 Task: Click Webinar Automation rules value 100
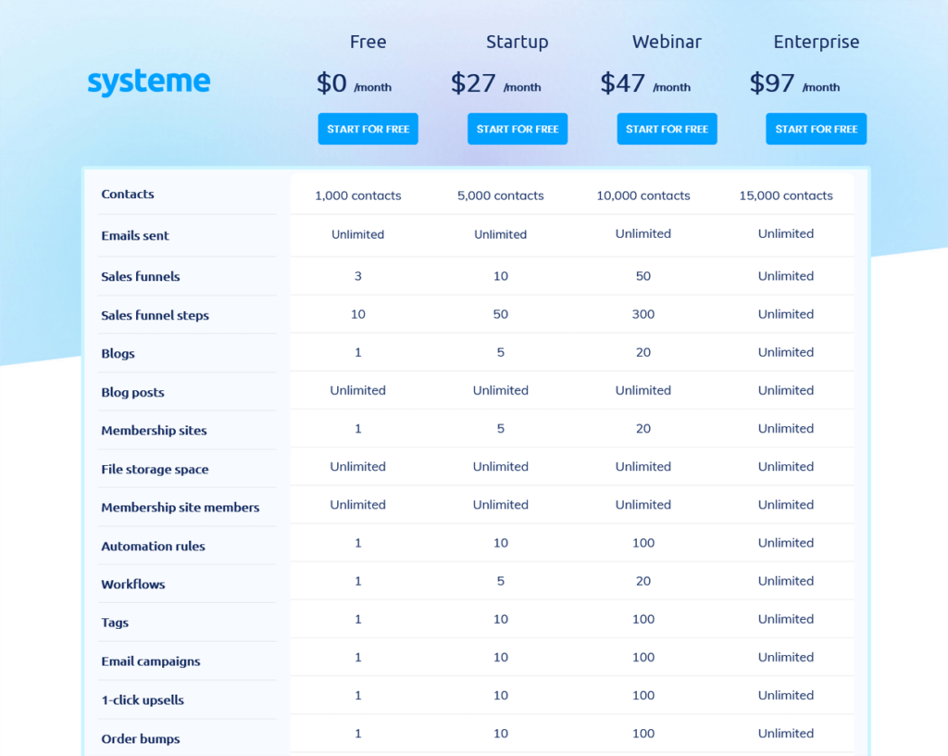tap(643, 543)
